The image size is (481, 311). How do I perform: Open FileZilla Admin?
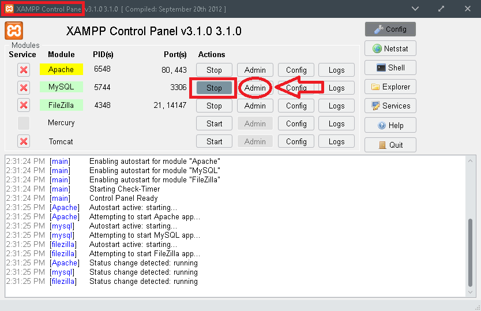click(255, 106)
